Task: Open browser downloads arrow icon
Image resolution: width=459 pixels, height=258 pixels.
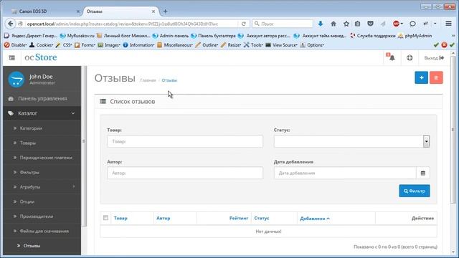Action: pos(321,24)
